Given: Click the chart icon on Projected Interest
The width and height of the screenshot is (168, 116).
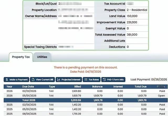Looking at the screenshot, I should coord(59,79).
